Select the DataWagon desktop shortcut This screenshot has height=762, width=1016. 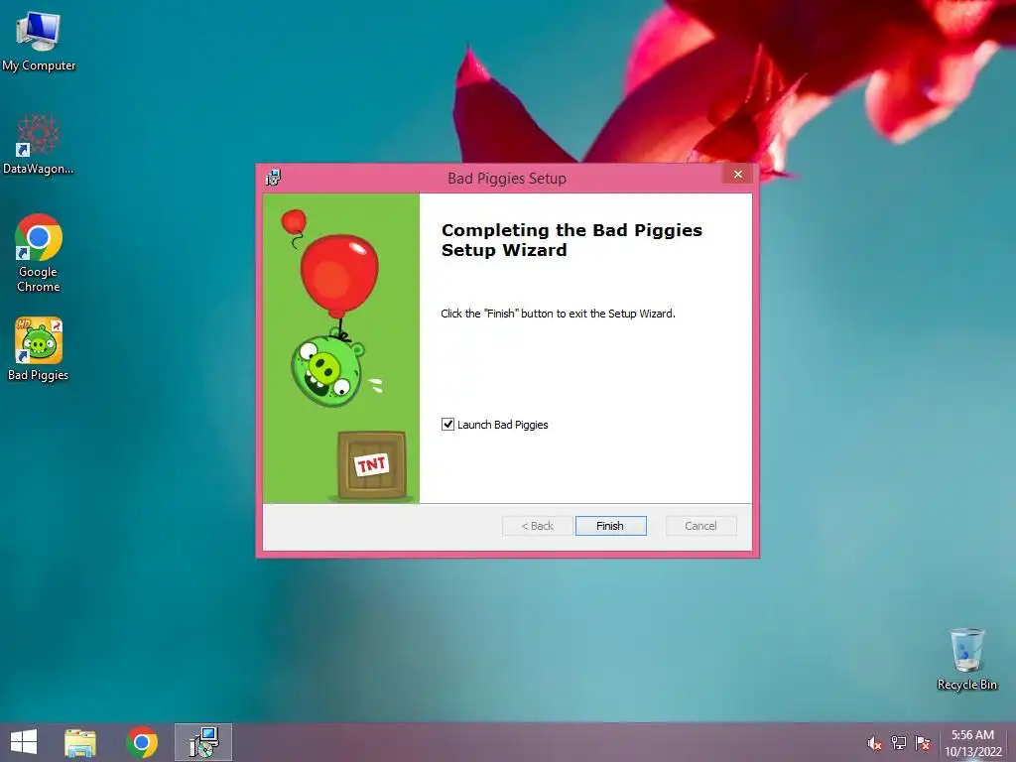39,145
